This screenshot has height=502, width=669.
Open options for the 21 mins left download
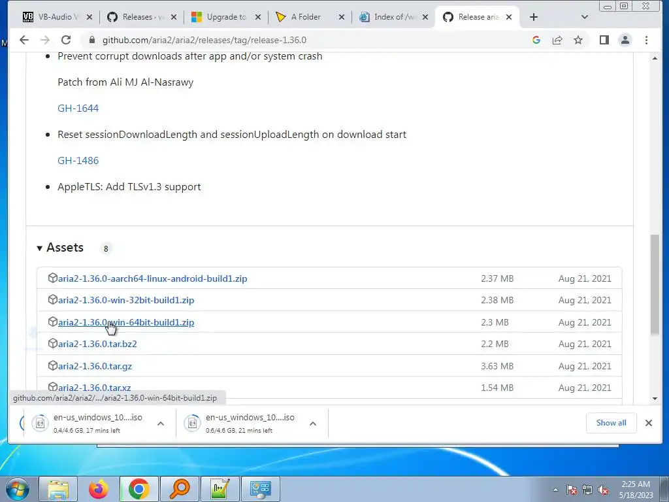pyautogui.click(x=313, y=424)
